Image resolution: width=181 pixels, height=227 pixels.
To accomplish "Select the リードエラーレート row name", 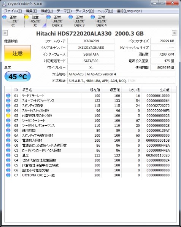I will pos(33,96).
